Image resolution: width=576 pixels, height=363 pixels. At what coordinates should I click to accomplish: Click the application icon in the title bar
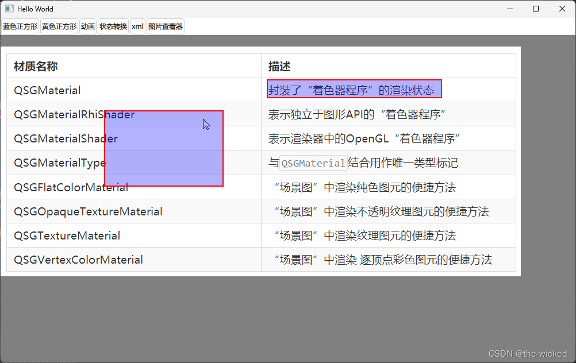pos(9,8)
